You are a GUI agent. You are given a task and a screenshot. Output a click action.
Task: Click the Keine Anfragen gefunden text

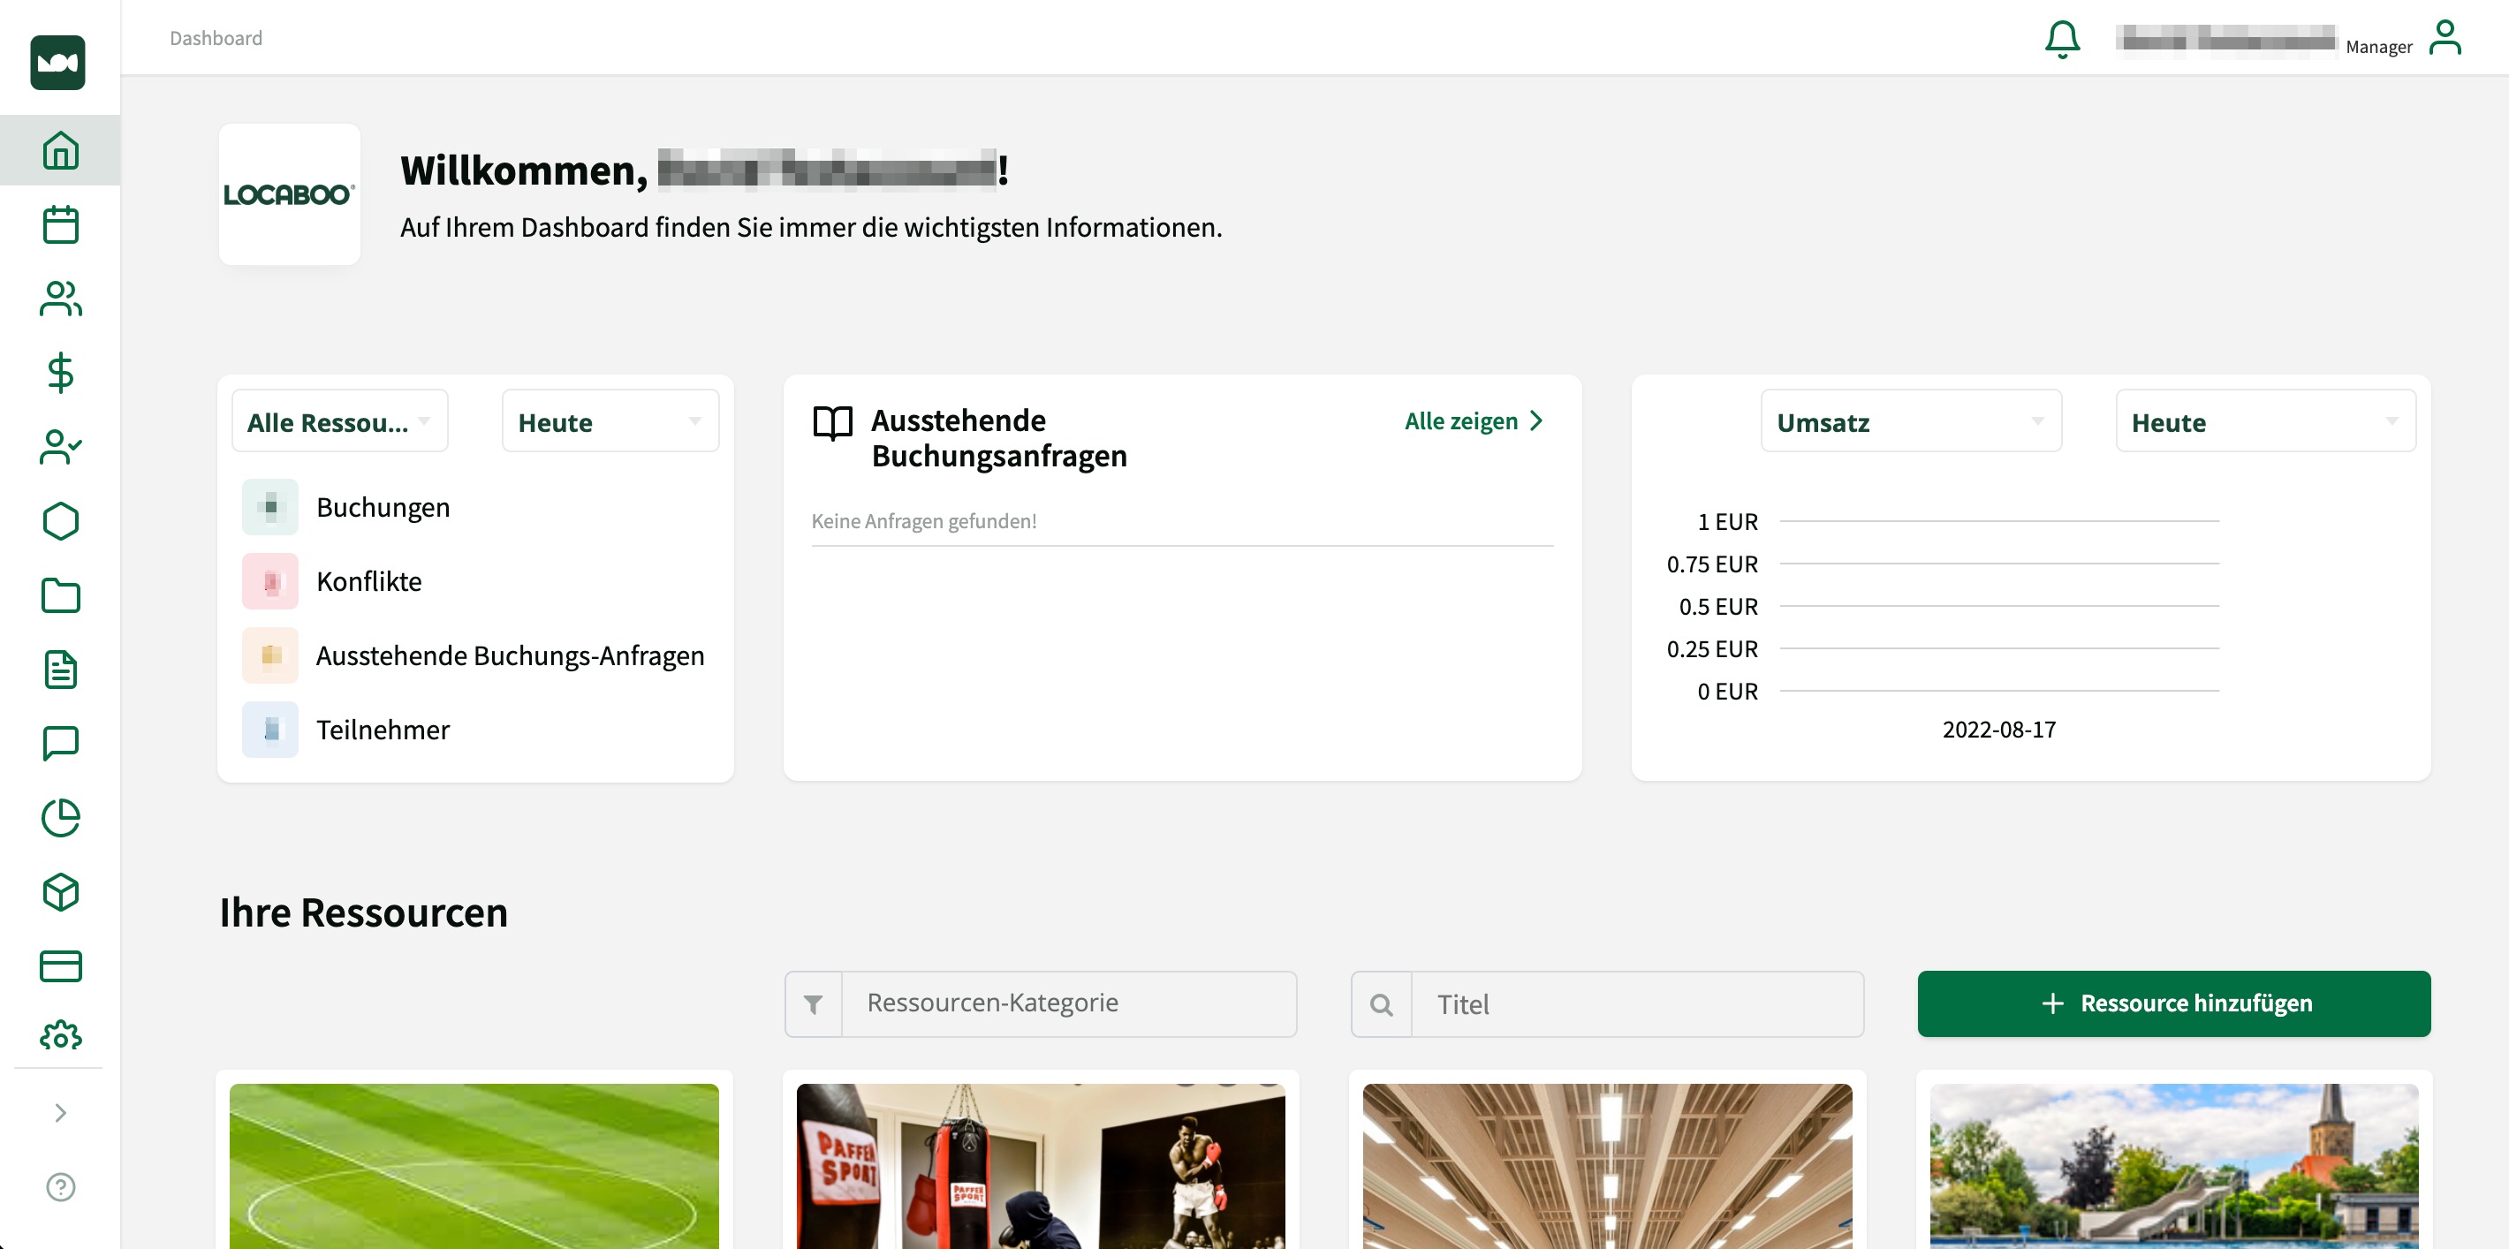coord(923,521)
